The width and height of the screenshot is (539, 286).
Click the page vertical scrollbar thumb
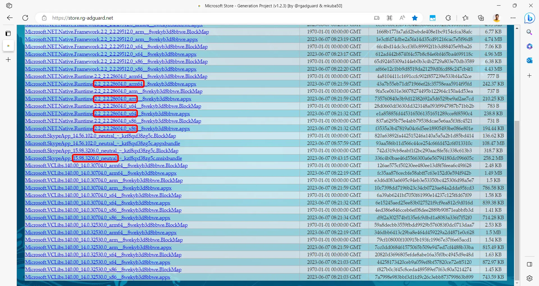517,200
